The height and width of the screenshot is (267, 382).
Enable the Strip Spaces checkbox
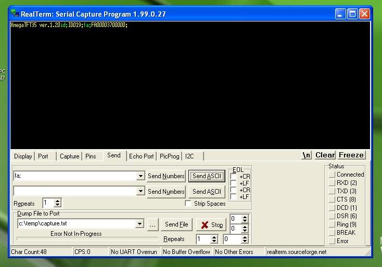188,204
